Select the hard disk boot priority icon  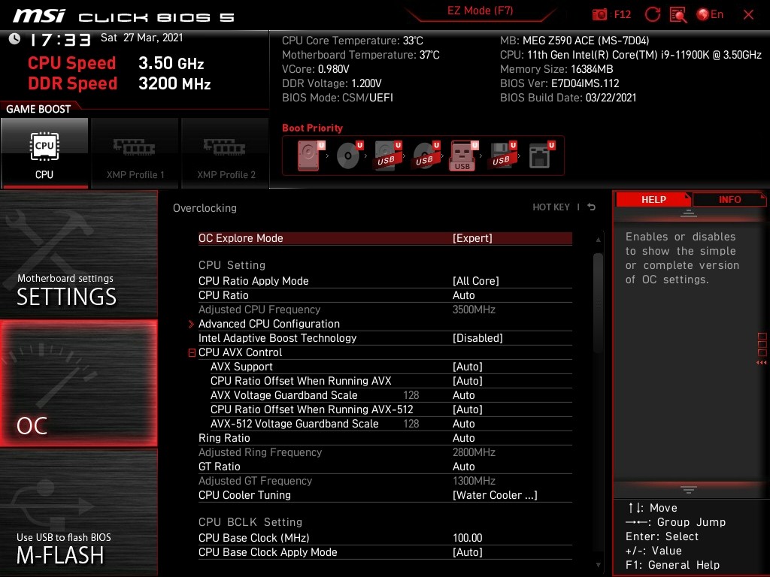308,156
